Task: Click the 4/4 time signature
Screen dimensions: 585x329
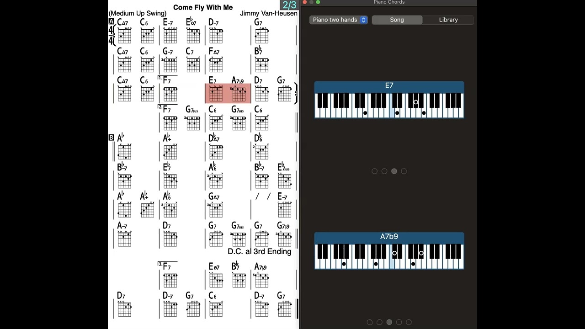Action: pyautogui.click(x=111, y=36)
